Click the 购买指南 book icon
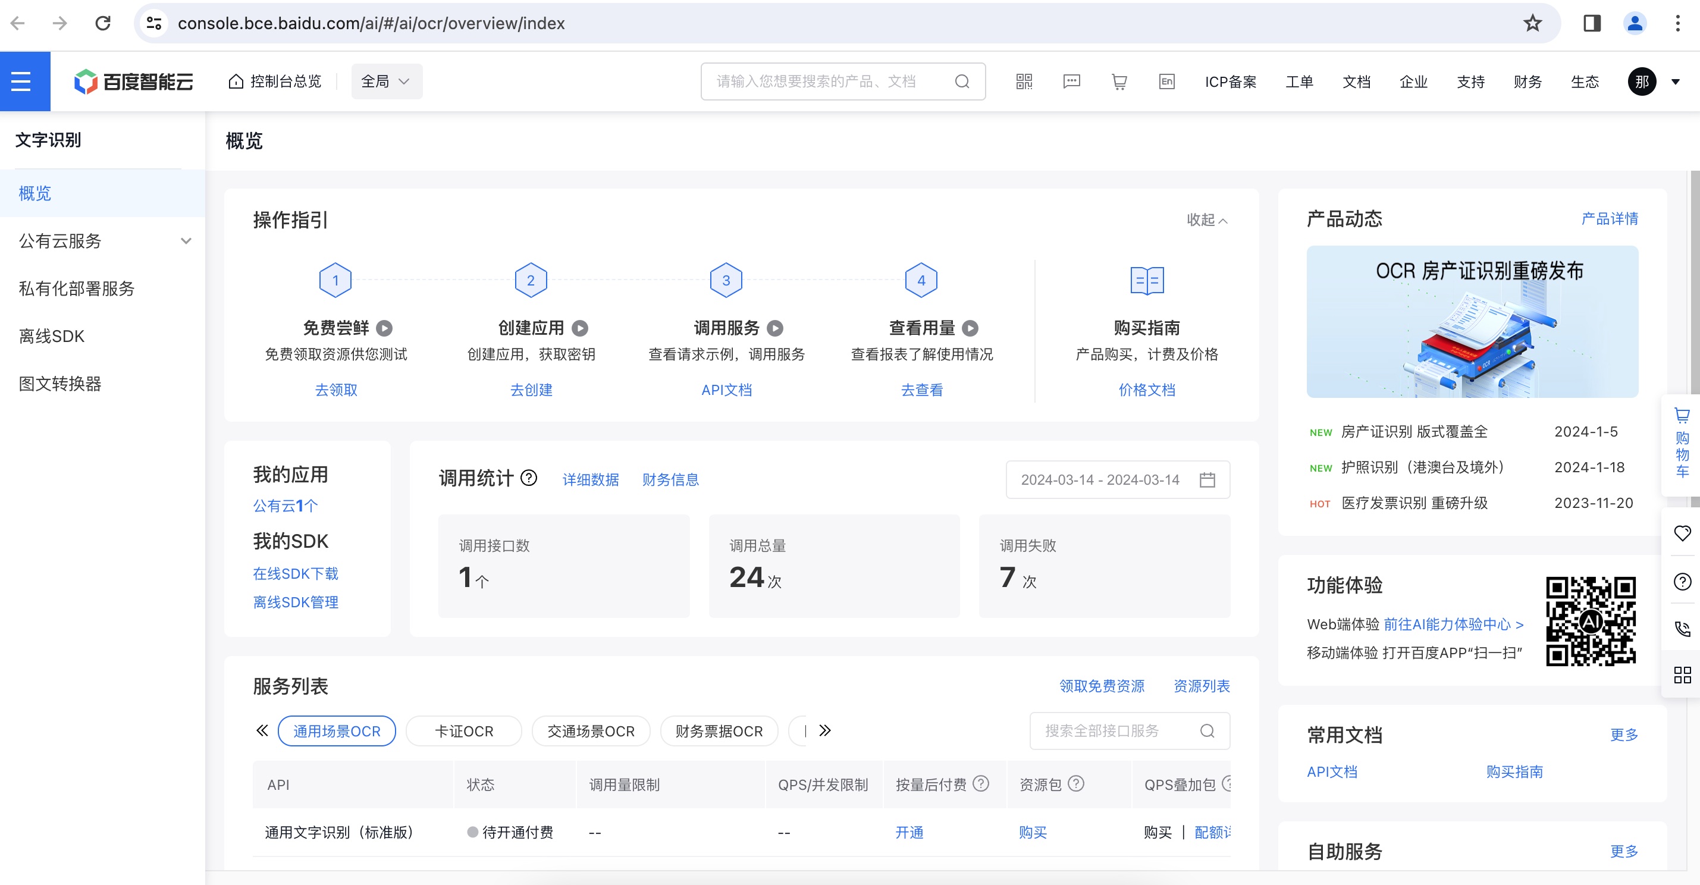This screenshot has height=885, width=1700. pyautogui.click(x=1147, y=281)
